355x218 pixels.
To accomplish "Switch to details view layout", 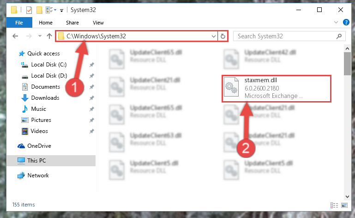I will tap(334, 205).
